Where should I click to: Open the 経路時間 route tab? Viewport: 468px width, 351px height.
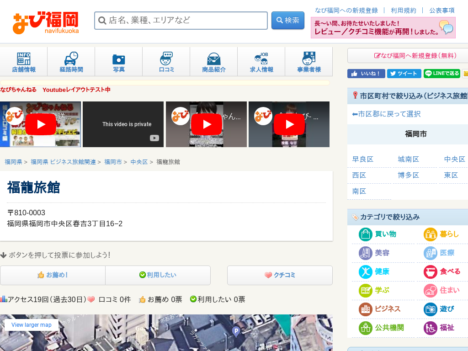coord(71,62)
